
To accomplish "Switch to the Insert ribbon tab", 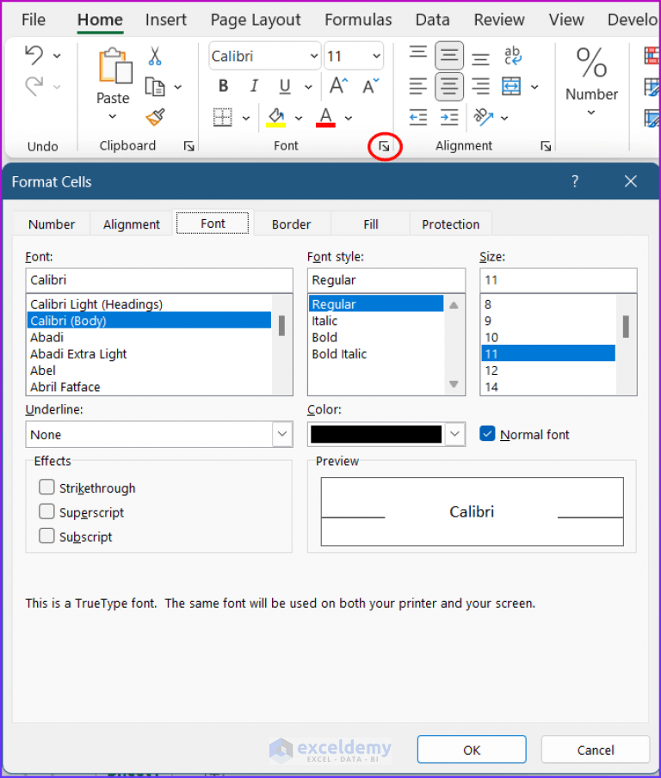I will pyautogui.click(x=166, y=20).
